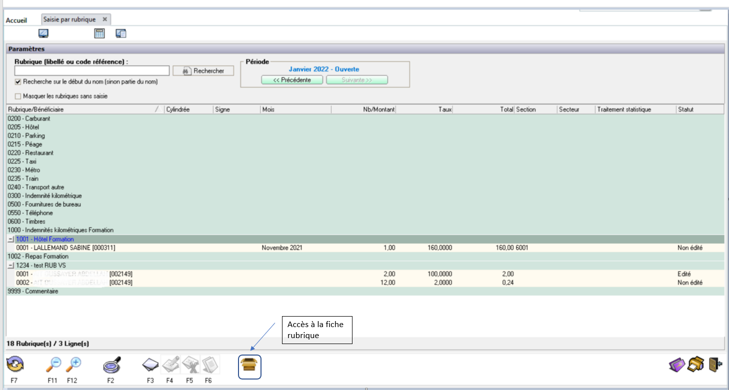Select '1000 - Indemnités kilométriques Formation' row
This screenshot has height=390, width=729.
[365, 230]
